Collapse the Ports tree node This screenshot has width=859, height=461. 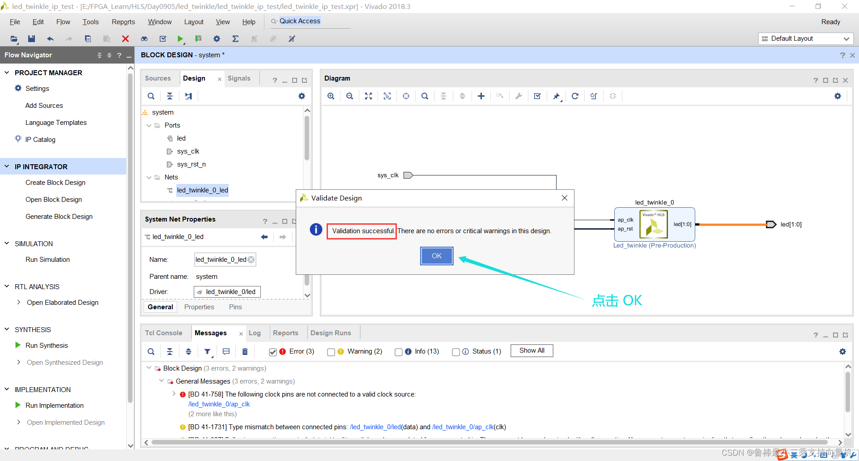(149, 125)
